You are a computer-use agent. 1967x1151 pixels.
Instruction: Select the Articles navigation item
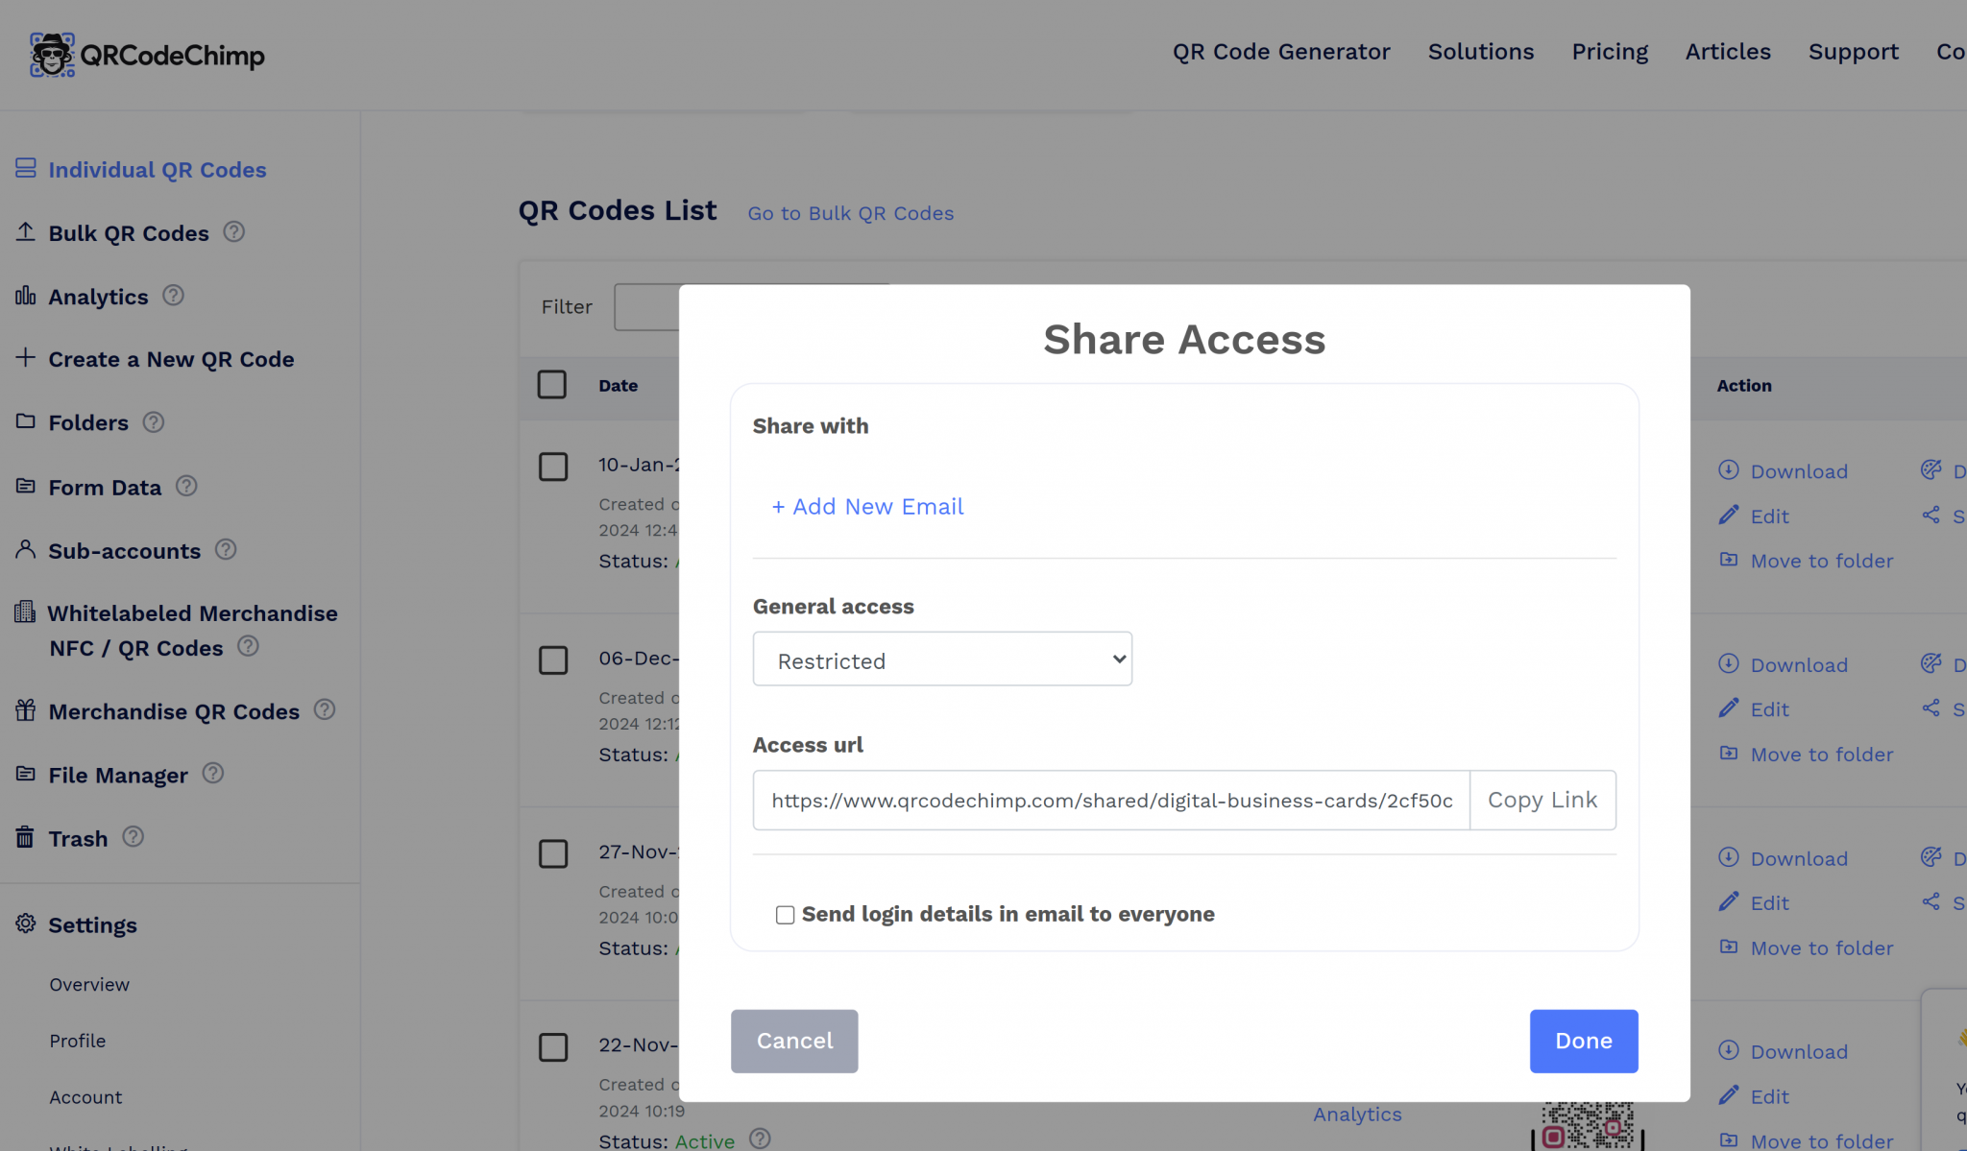(x=1728, y=52)
